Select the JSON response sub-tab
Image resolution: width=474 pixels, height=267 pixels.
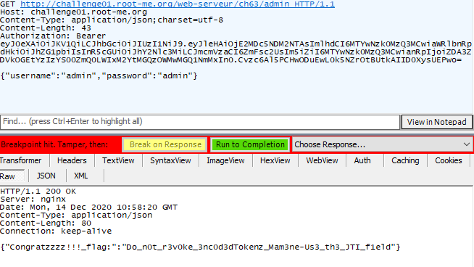point(46,176)
